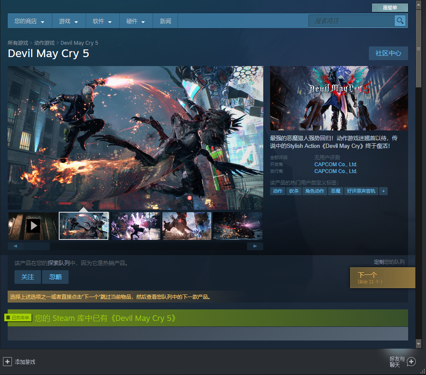Toggle 关注 to follow this game
Screen dimensions: 426x375
pyautogui.click(x=28, y=277)
